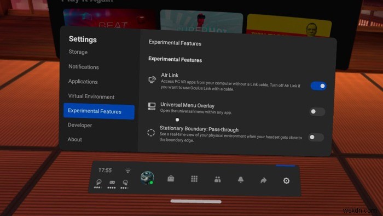Image resolution: width=383 pixels, height=216 pixels.
Task: Open the Store shopping bag icon
Action: [x=171, y=179]
